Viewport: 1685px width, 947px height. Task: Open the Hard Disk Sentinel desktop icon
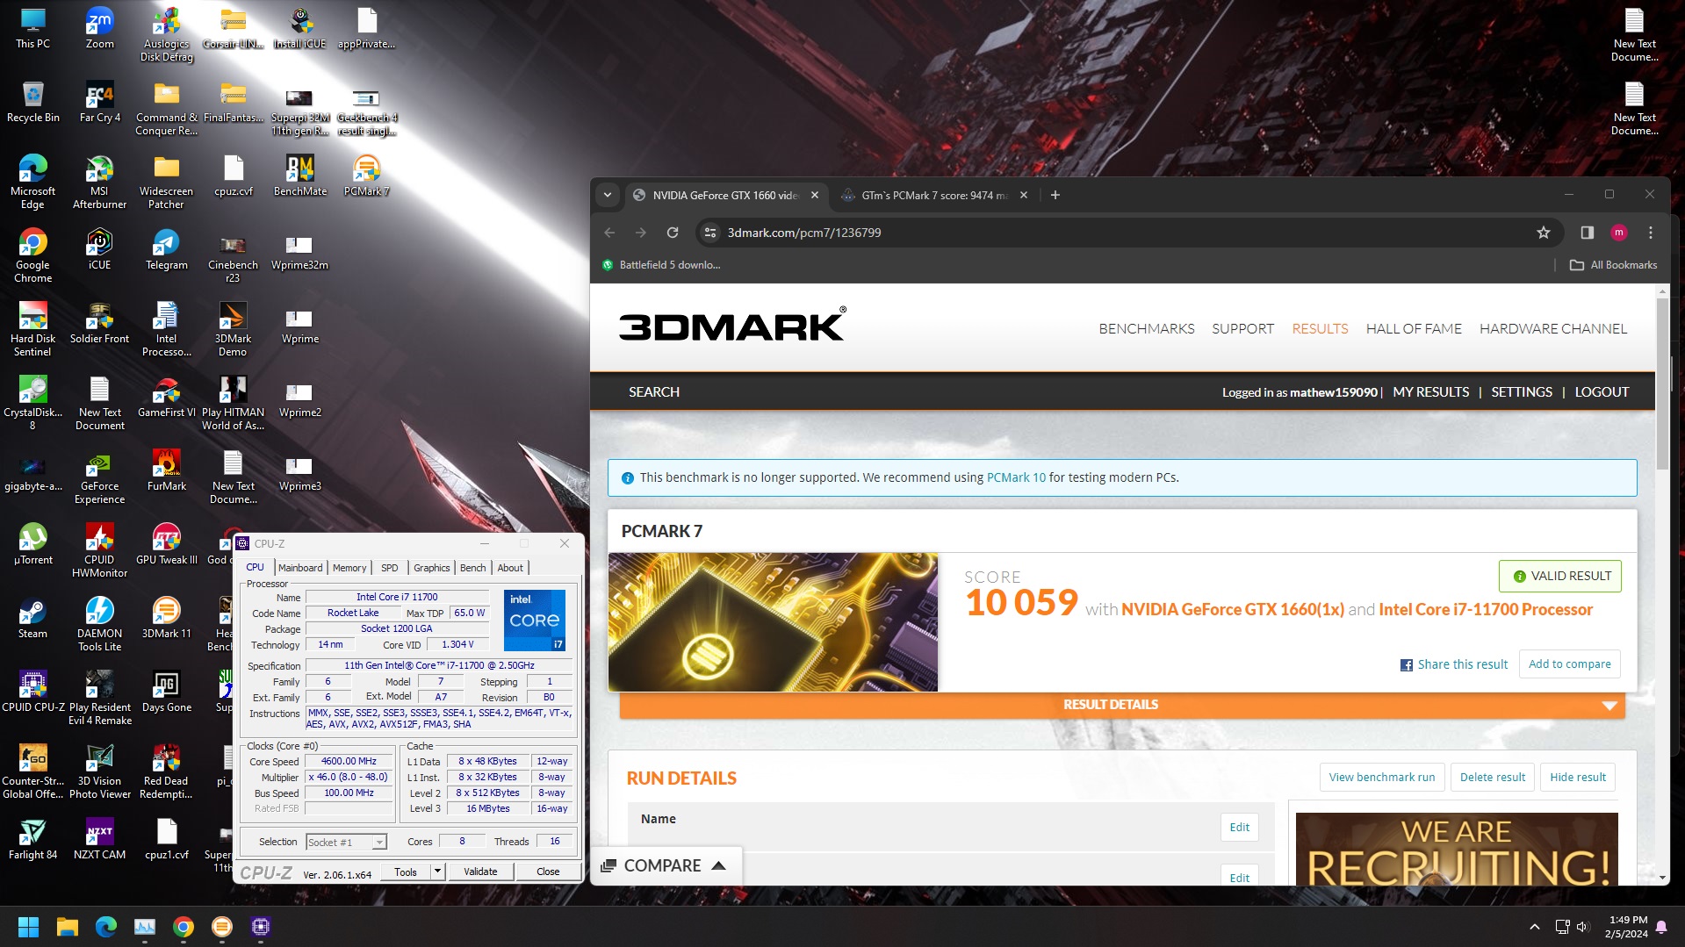click(32, 330)
